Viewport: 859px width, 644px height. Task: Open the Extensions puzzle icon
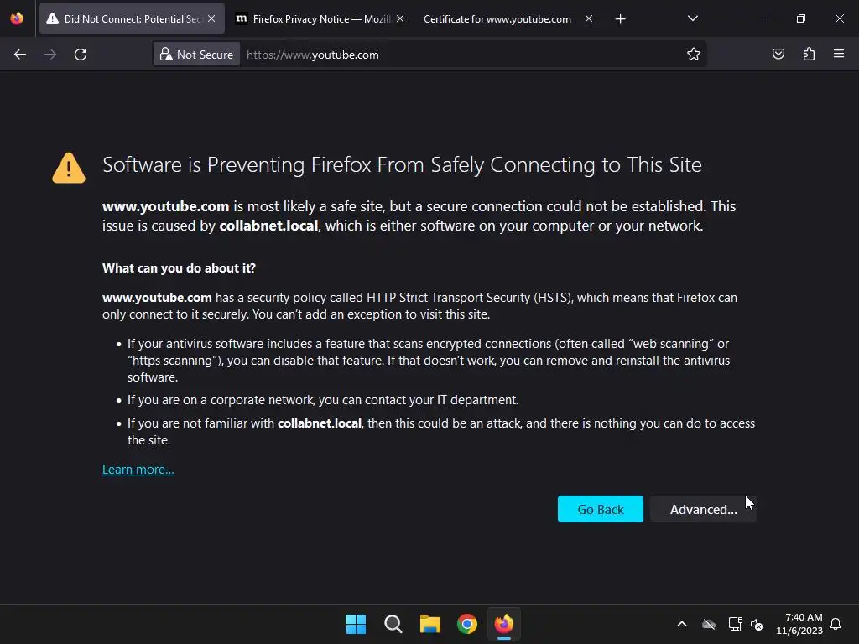pos(809,54)
